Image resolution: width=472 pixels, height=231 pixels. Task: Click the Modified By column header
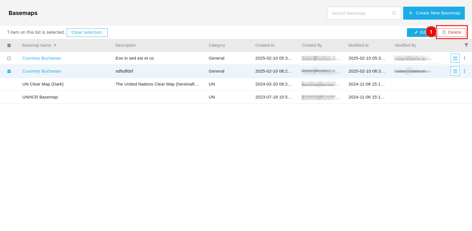(x=406, y=45)
